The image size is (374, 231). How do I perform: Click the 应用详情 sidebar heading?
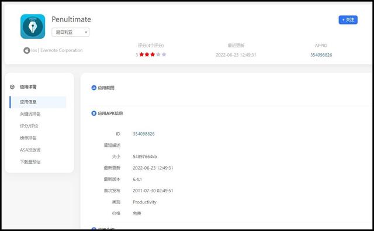pyautogui.click(x=28, y=87)
